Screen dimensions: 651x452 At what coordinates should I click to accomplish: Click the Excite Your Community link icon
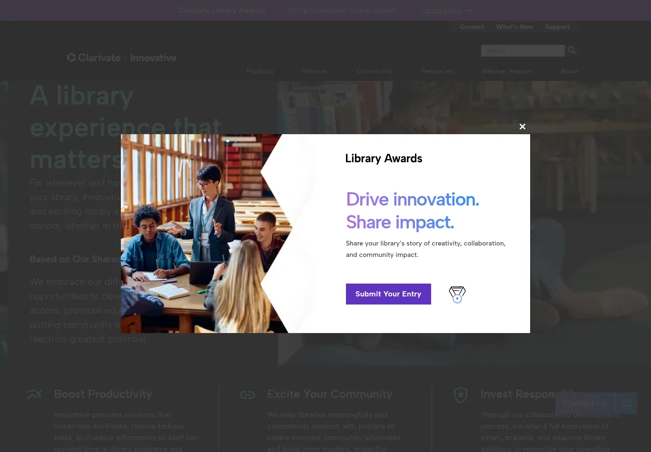coord(247,395)
